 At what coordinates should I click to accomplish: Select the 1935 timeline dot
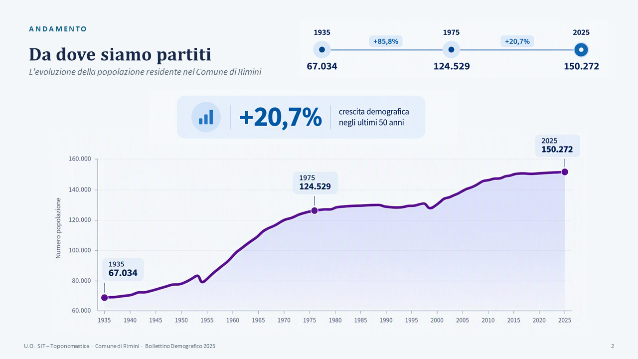tap(322, 50)
